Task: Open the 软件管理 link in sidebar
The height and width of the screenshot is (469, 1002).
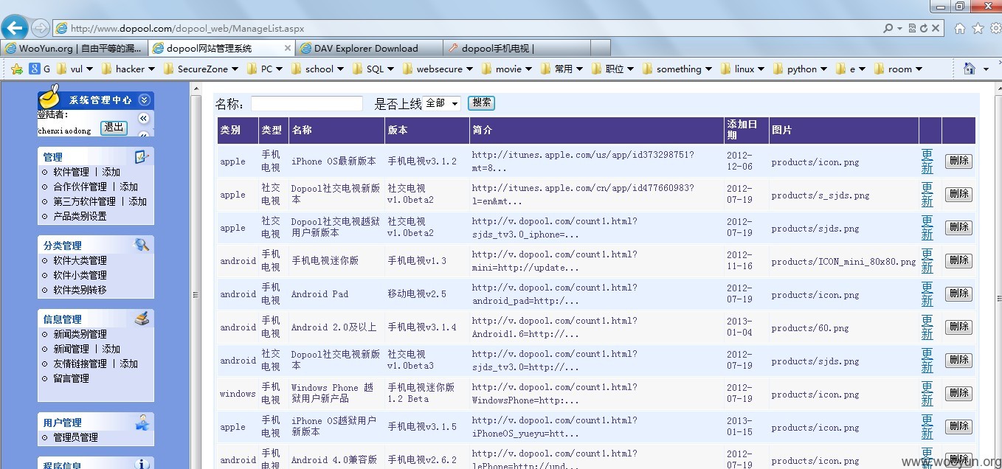Action: point(71,172)
